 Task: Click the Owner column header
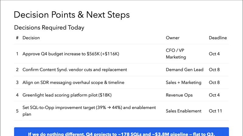click(x=173, y=38)
